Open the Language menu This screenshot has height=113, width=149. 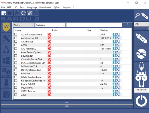[x=32, y=7]
